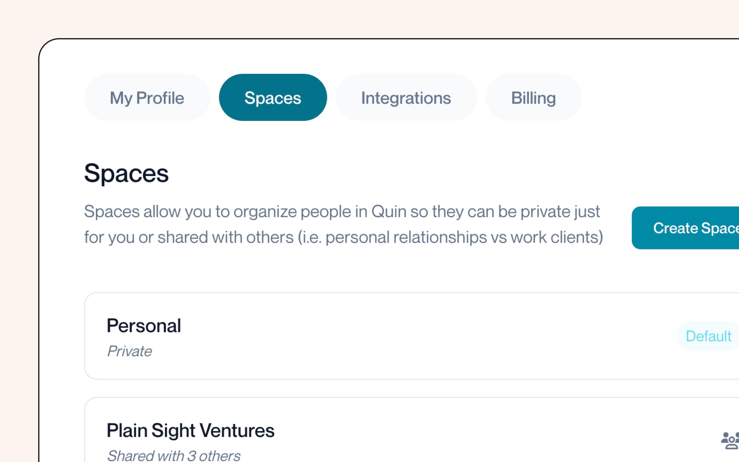This screenshot has width=739, height=462.
Task: Click the Spaces description paragraph
Action: 344,224
